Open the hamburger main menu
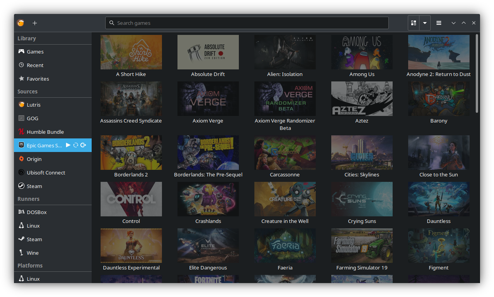The image size is (494, 297). tap(439, 23)
